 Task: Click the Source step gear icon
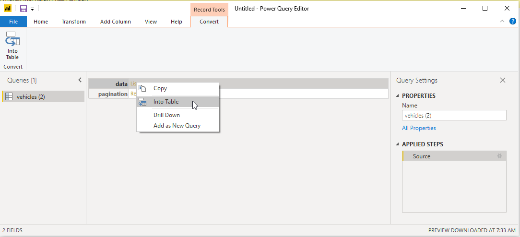[499, 156]
